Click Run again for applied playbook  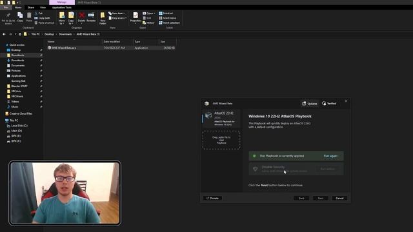330,156
